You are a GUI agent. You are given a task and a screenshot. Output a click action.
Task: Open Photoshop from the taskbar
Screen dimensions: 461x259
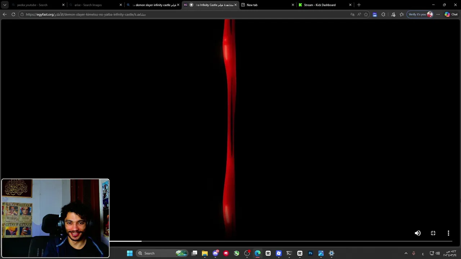point(310,253)
